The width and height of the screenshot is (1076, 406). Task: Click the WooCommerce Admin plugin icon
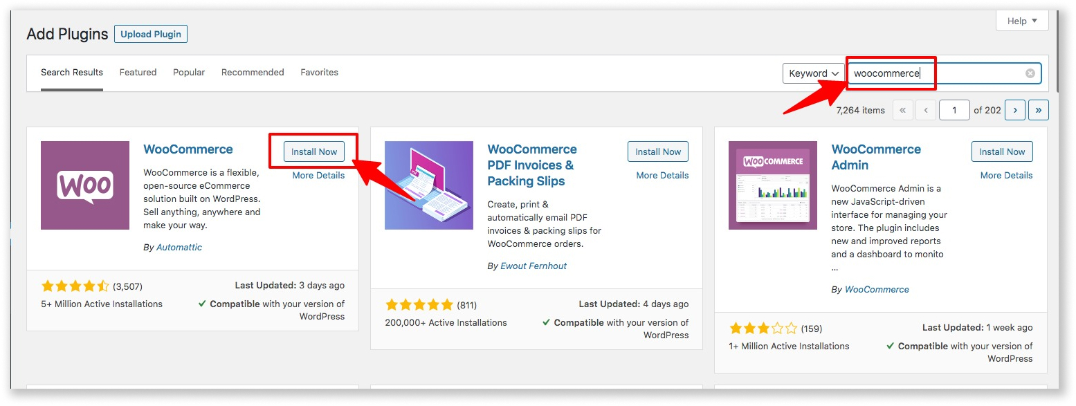click(773, 185)
